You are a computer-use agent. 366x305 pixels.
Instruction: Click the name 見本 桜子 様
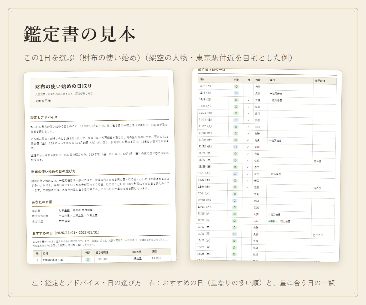coord(43,101)
